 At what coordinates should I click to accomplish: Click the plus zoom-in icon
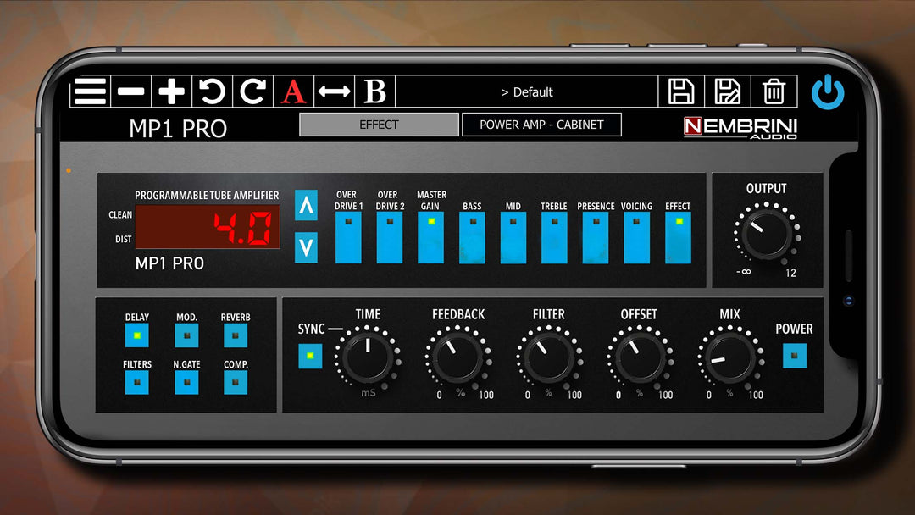pos(171,91)
